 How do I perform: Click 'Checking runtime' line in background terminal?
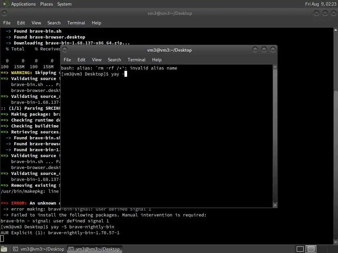point(30,120)
